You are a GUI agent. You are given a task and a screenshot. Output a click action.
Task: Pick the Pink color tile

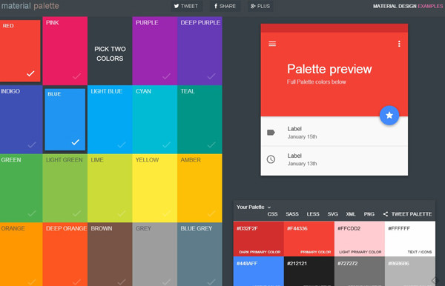[65, 50]
